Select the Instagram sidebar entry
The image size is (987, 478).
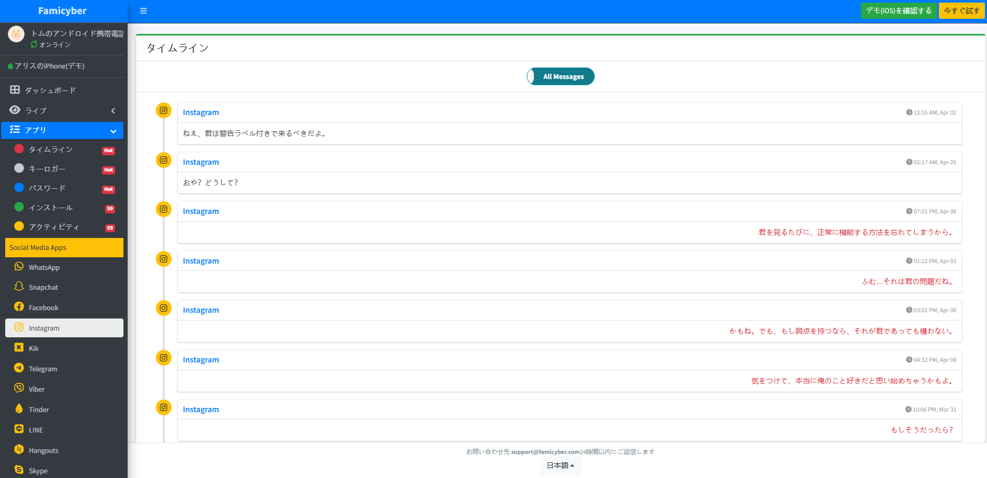click(x=64, y=328)
